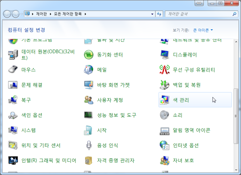Open the 복구 icon
Image resolution: width=241 pixels, height=175 pixels.
13,100
